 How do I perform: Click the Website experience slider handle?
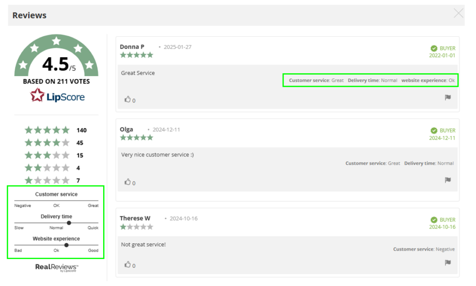click(66, 245)
